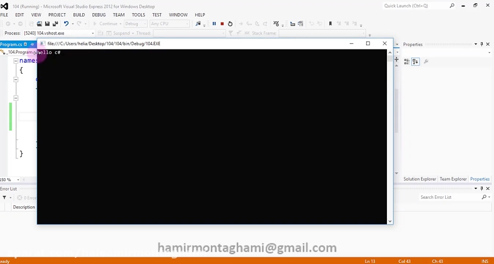Open the TEST menu
The image size is (494, 264).
pyautogui.click(x=156, y=15)
